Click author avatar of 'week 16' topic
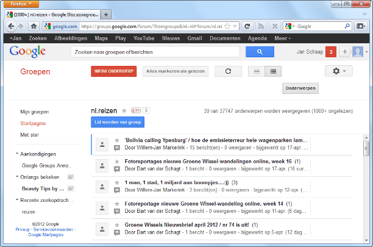The image size is (373, 247). (x=102, y=166)
